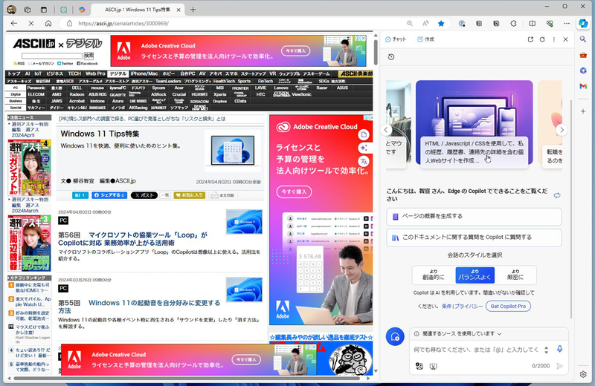Show previous Copilot carousel card
Viewport: 595px width, 386px height.
click(x=386, y=130)
